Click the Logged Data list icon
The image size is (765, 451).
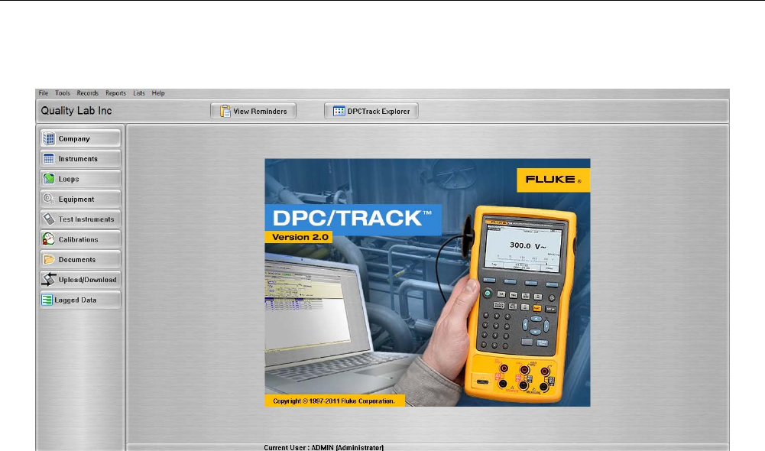(47, 300)
